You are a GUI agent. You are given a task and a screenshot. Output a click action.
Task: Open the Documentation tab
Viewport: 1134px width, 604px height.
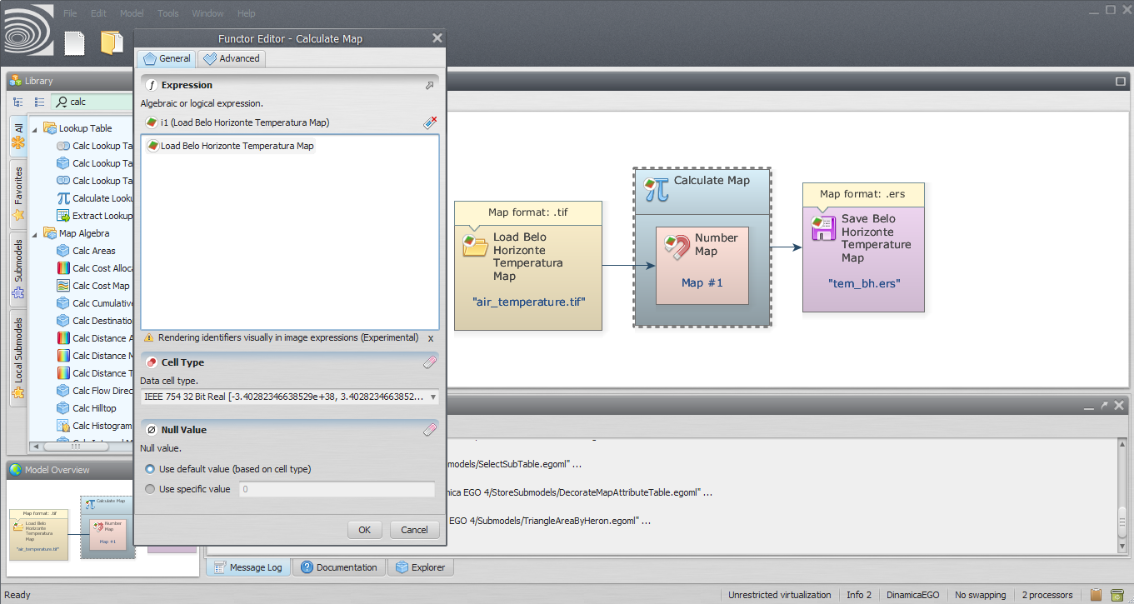tap(339, 567)
